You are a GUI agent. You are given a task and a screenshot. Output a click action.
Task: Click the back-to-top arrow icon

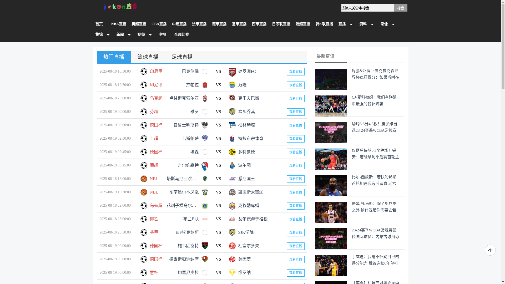tap(490, 250)
